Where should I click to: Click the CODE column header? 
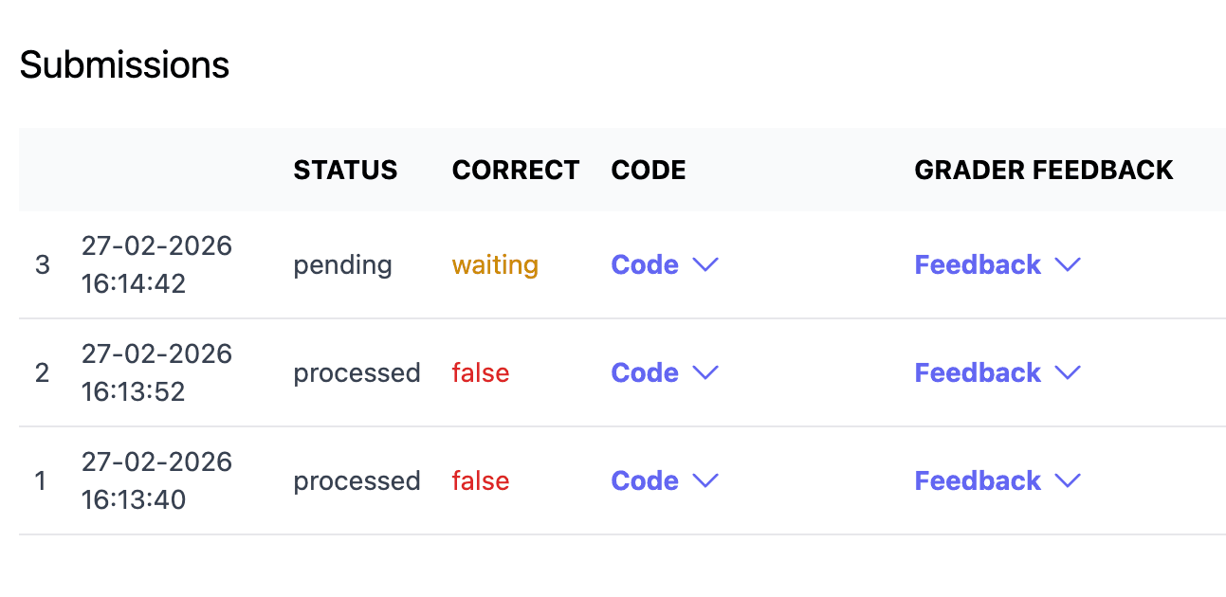pos(649,171)
